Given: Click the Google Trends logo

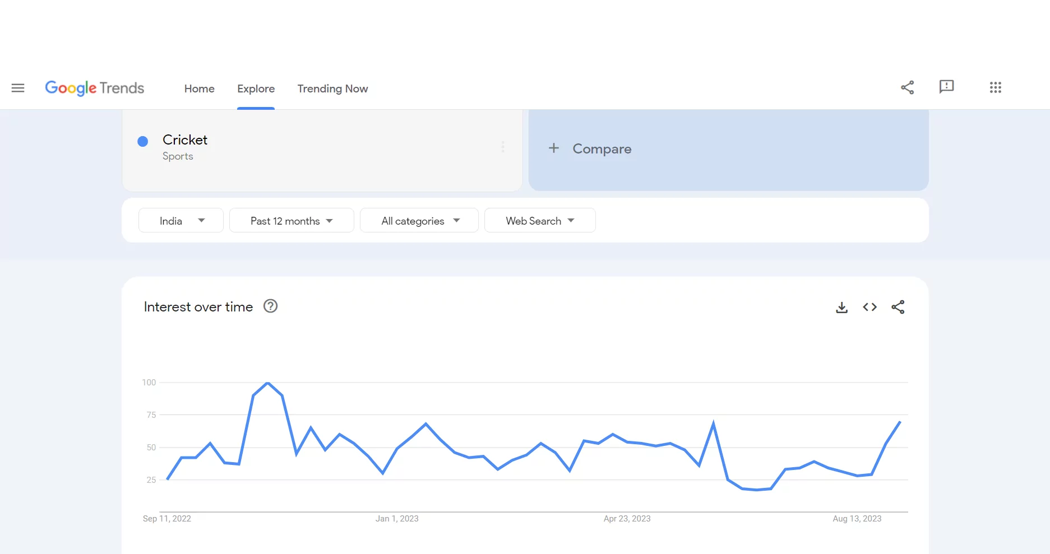Looking at the screenshot, I should point(94,88).
